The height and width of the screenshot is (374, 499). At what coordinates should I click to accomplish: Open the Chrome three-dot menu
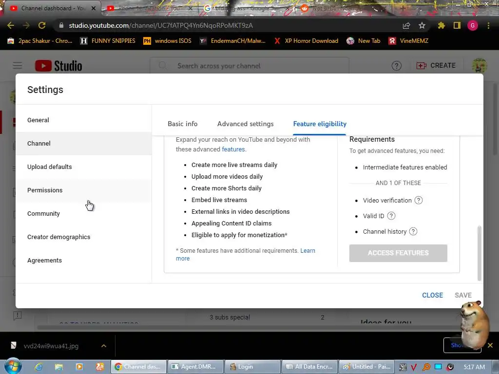(488, 25)
